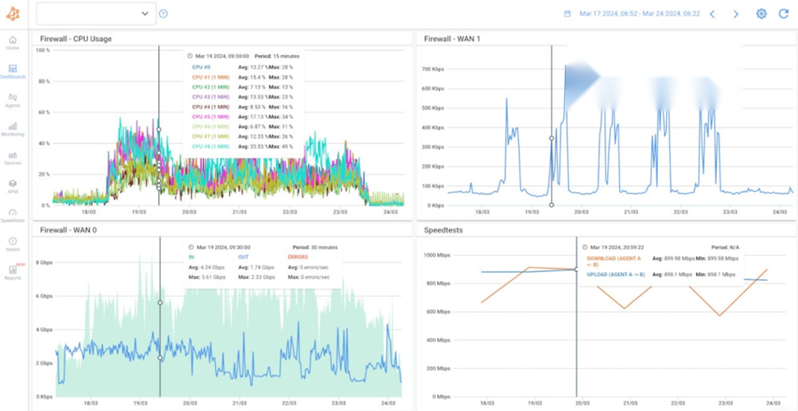View Issues in the sidebar
This screenshot has height=411, width=798.
(x=12, y=243)
